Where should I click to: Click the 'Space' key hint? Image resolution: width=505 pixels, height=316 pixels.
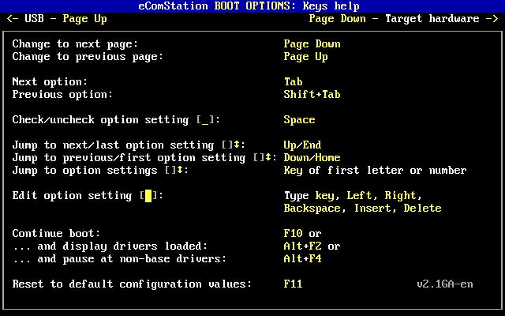coord(299,119)
